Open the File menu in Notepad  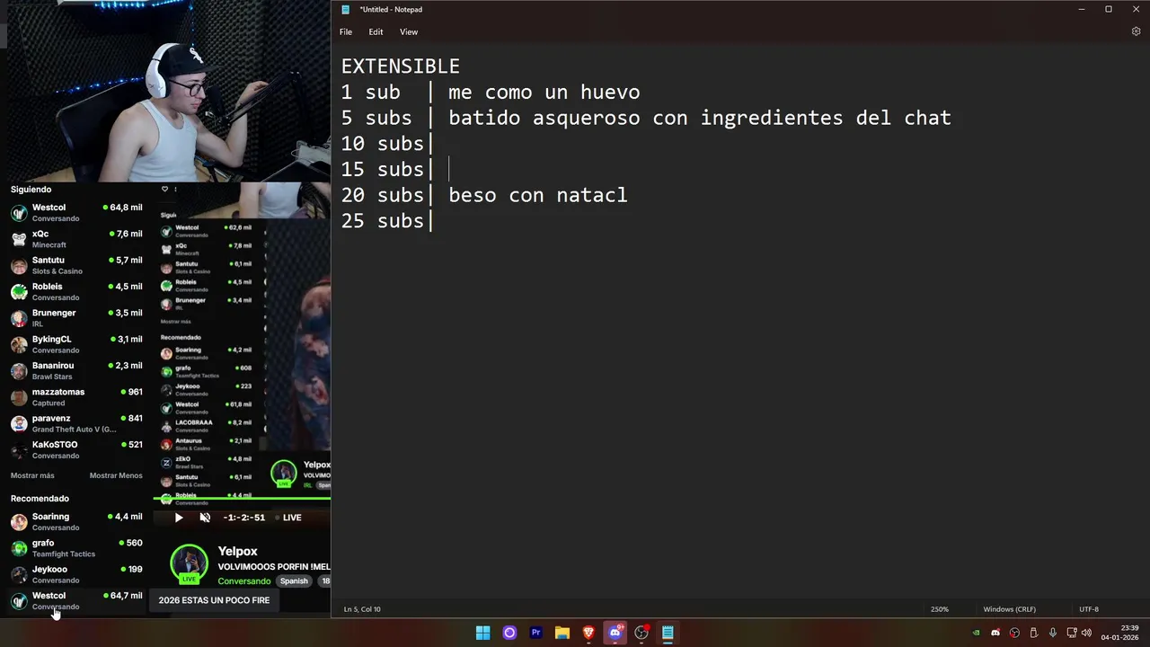(346, 31)
